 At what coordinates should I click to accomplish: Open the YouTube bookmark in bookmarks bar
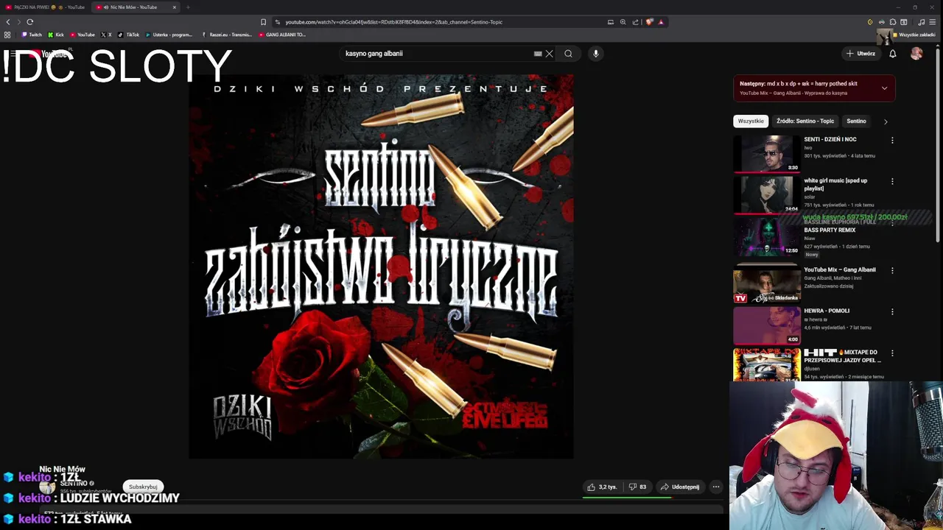[x=83, y=35]
